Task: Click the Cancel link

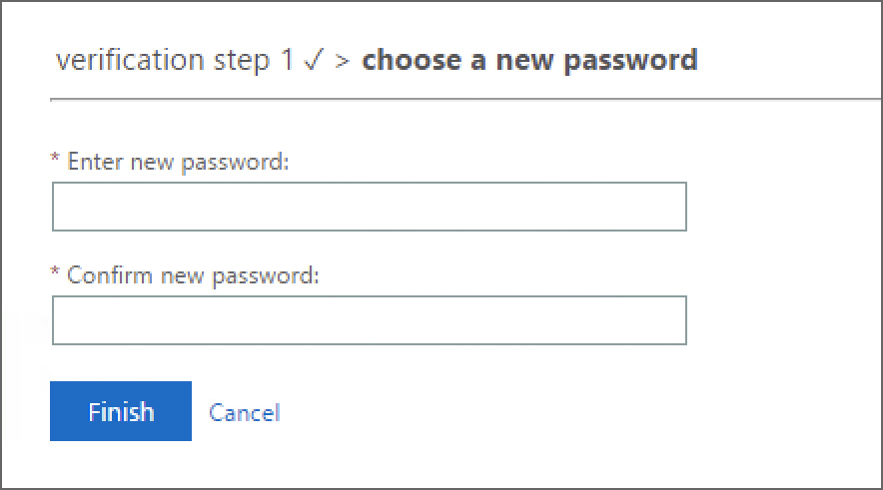Action: pos(245,412)
